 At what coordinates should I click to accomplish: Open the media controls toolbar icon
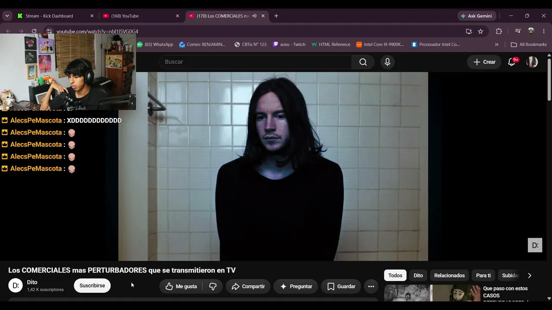(x=518, y=31)
